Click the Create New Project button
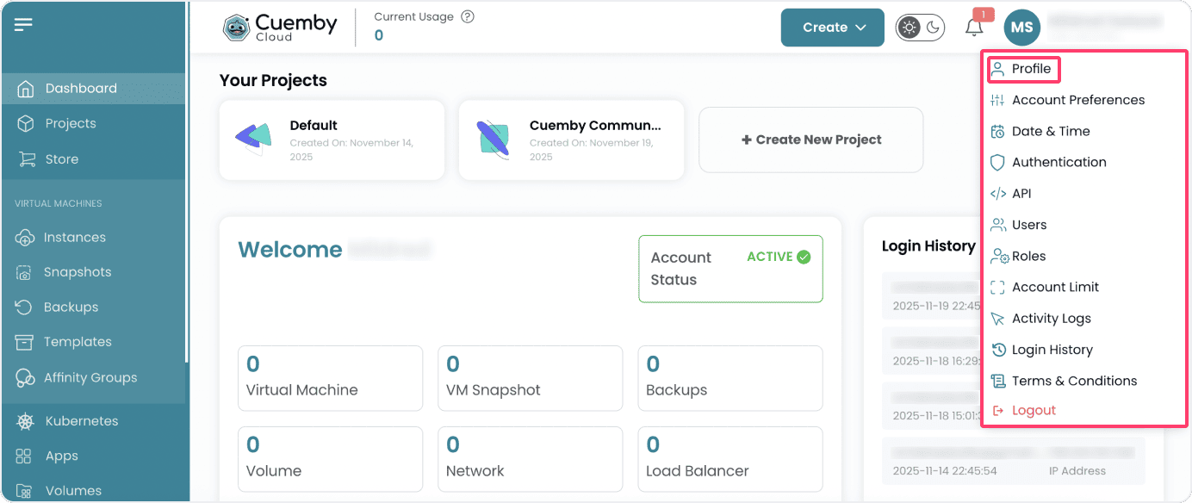The height and width of the screenshot is (503, 1192). click(810, 140)
